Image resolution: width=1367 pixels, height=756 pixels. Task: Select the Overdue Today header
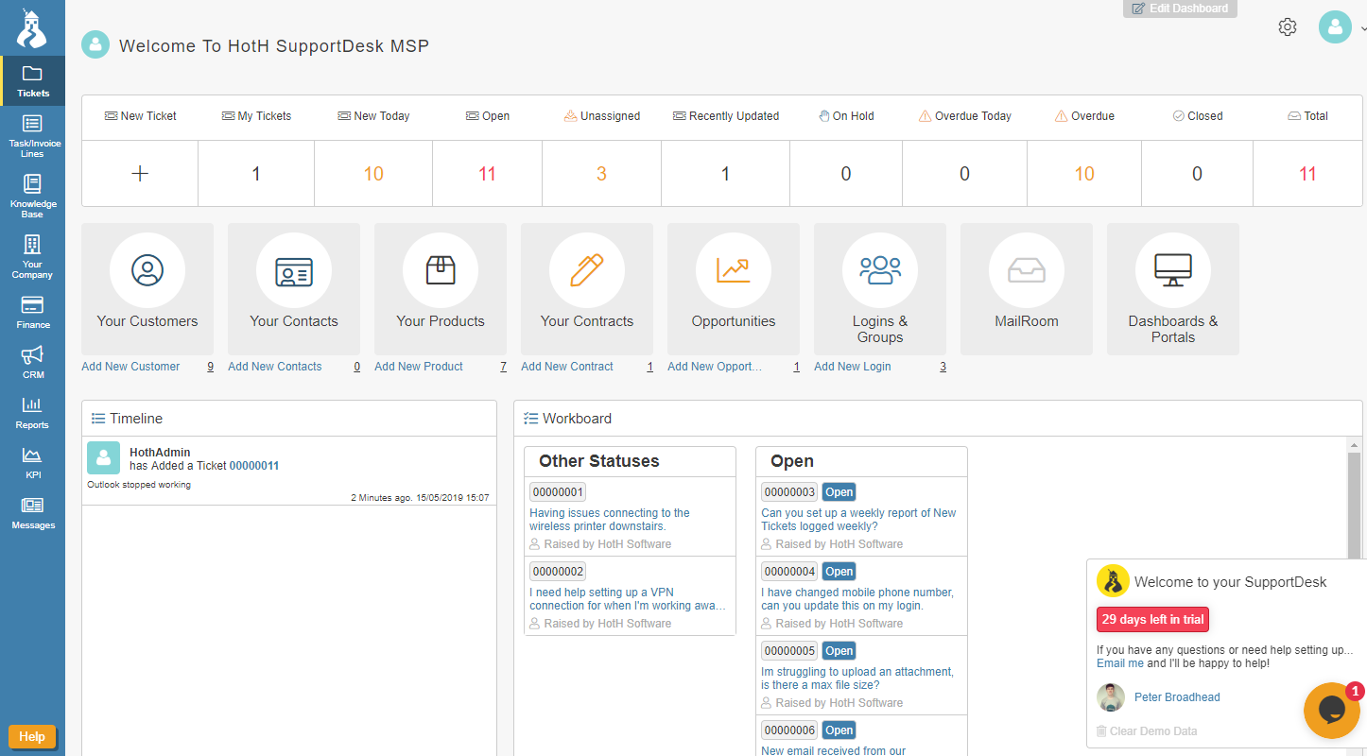(x=965, y=116)
